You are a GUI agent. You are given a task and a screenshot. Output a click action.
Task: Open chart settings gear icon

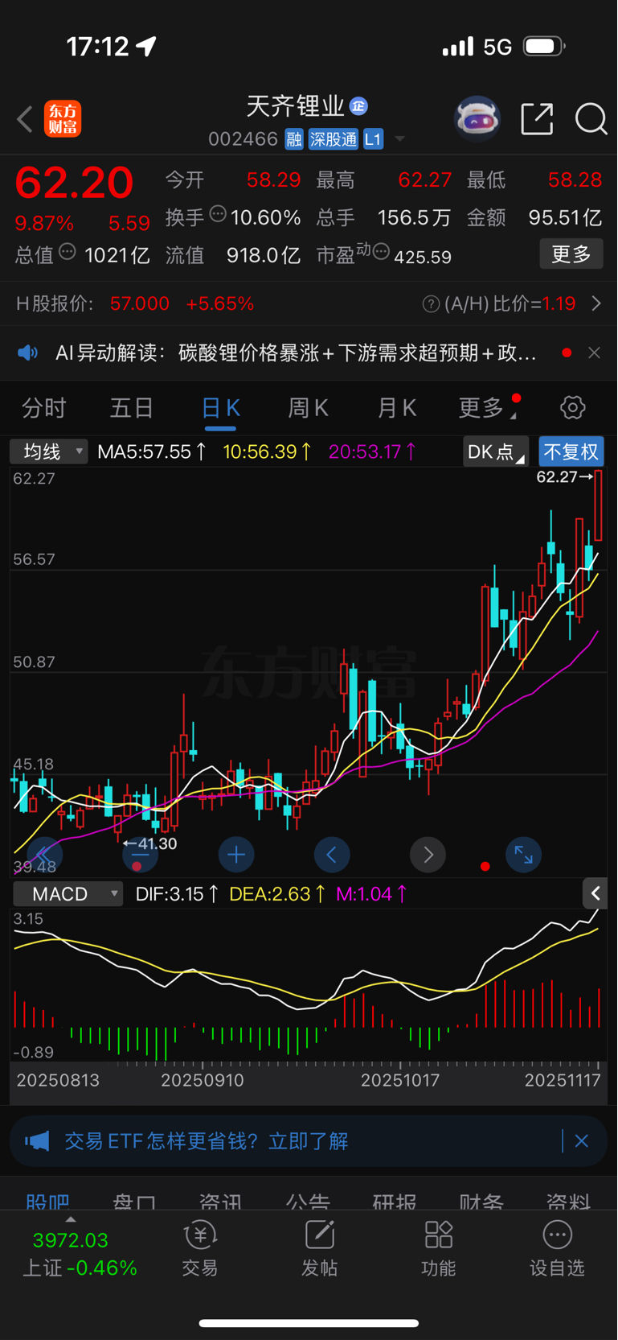(573, 407)
